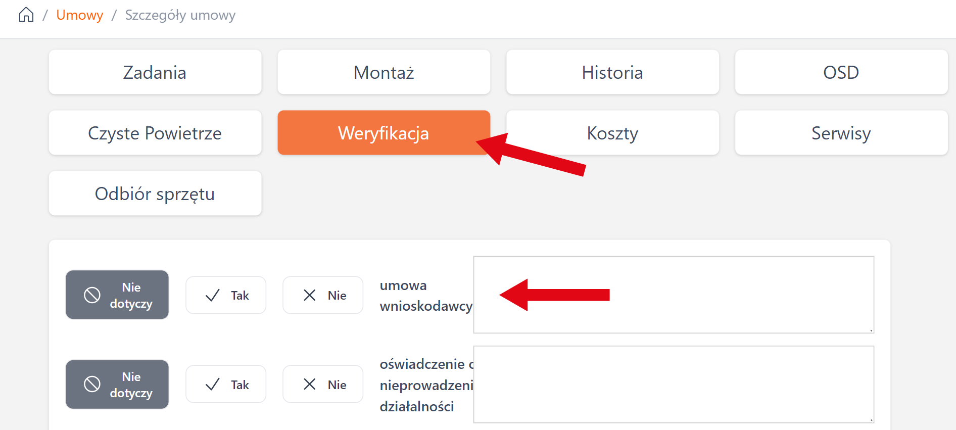The width and height of the screenshot is (956, 430).
Task: Click the Odbiór sprzętu tab
Action: [155, 194]
